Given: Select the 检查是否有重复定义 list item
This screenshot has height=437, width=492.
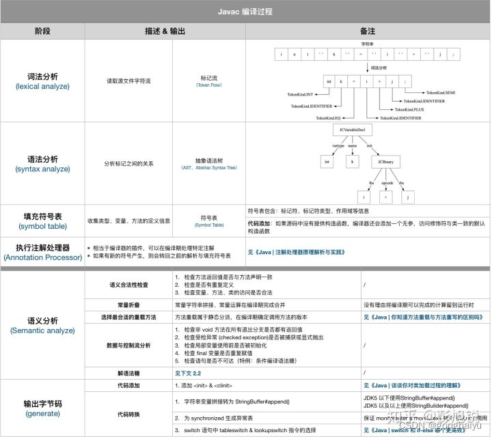Looking at the screenshot, I should [208, 285].
